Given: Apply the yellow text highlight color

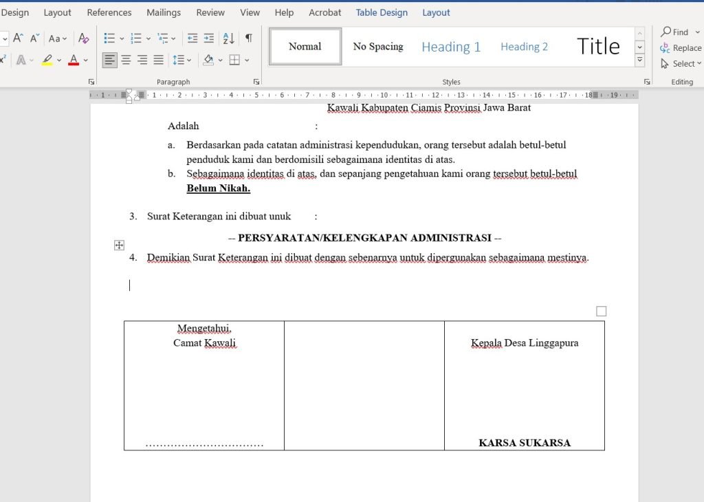Looking at the screenshot, I should [47, 61].
